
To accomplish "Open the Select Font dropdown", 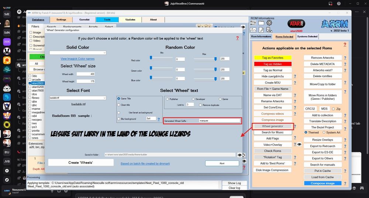I will click(77, 98).
